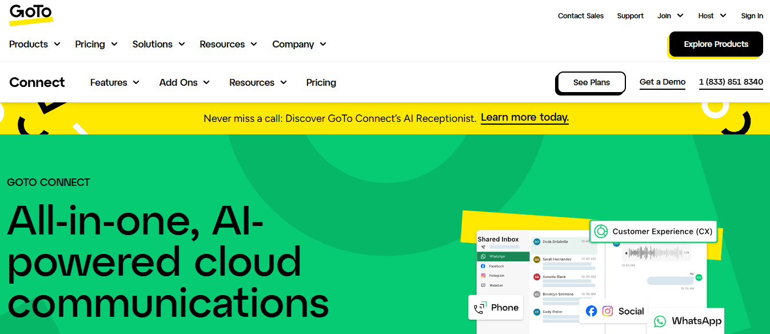
Task: Expand Resources chevron in Connect bar
Action: point(284,82)
